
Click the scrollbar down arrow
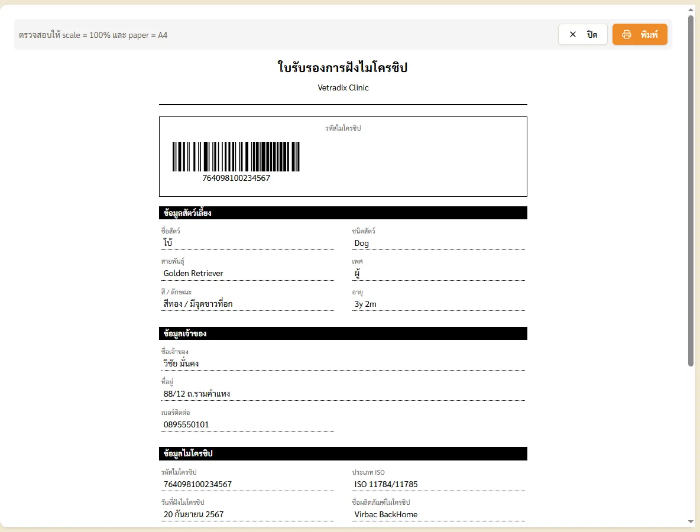pos(691,522)
